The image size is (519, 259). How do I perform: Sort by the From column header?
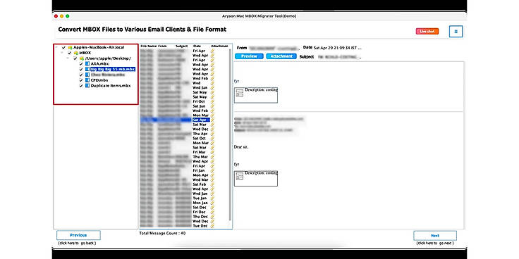pos(162,46)
